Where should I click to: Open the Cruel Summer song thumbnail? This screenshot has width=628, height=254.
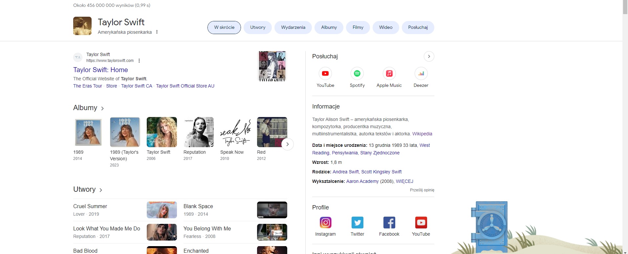click(162, 210)
